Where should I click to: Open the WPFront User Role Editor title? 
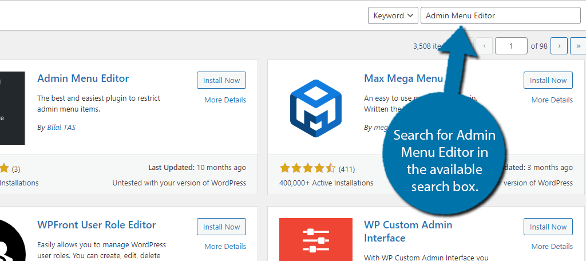tap(96, 225)
